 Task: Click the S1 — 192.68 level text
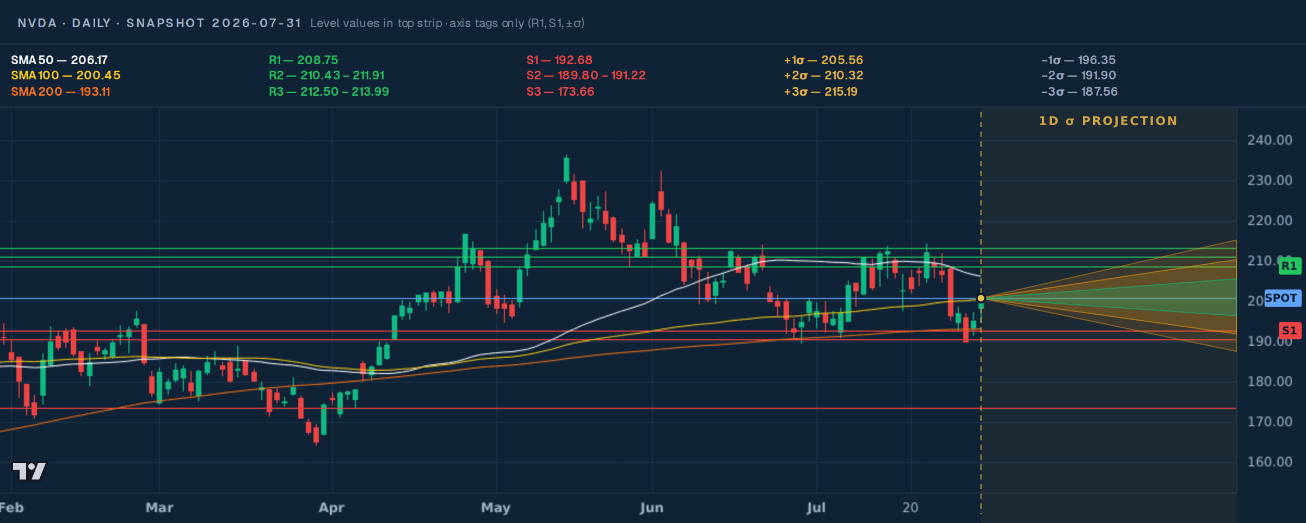pos(559,60)
